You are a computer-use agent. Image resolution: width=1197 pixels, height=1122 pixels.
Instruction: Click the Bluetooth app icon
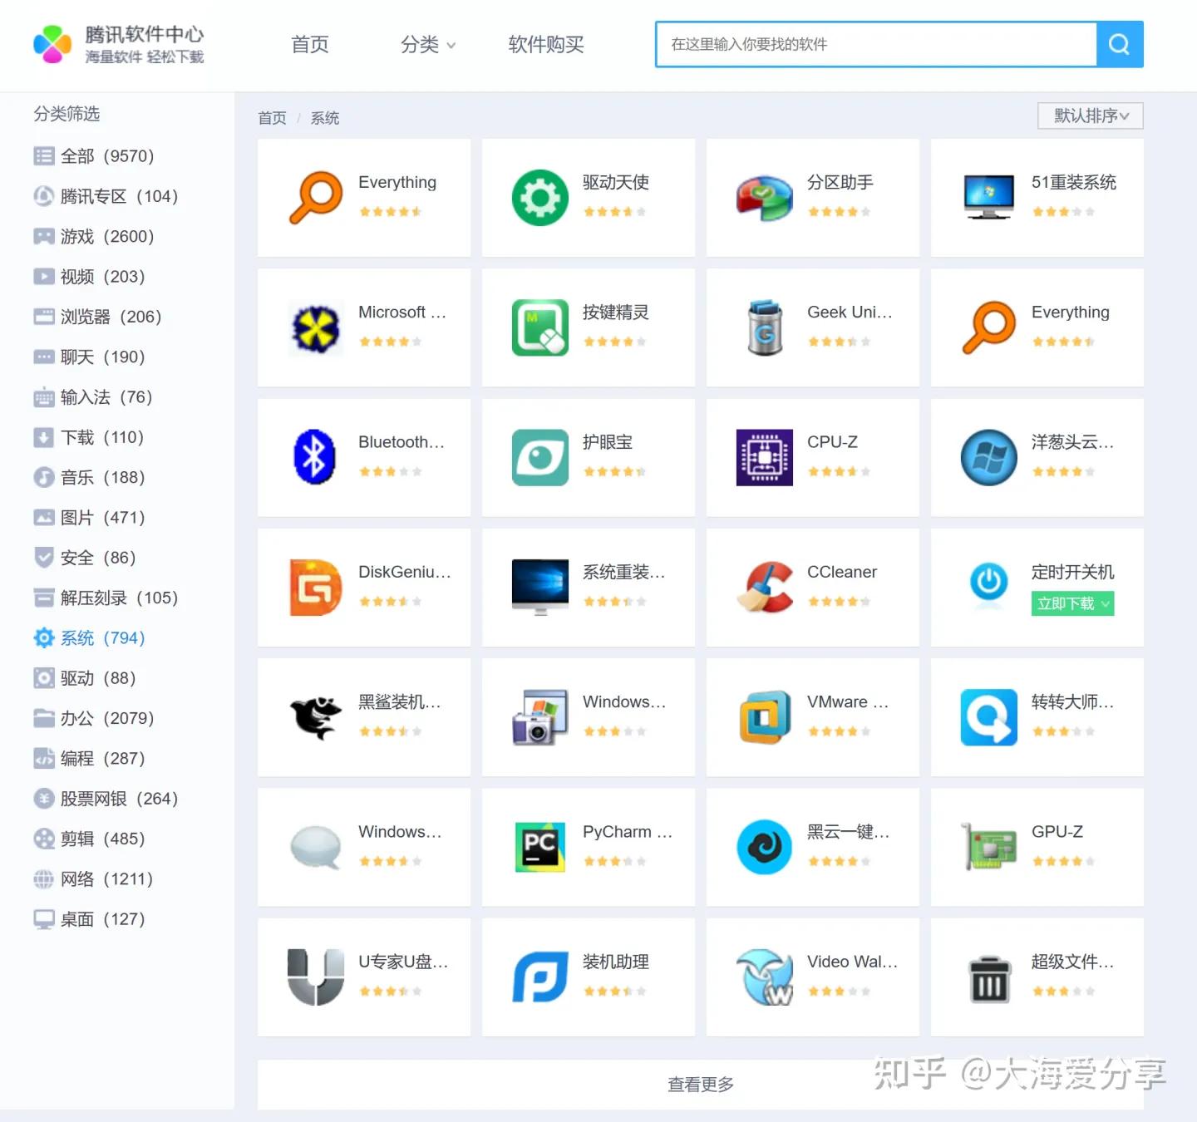tap(315, 457)
